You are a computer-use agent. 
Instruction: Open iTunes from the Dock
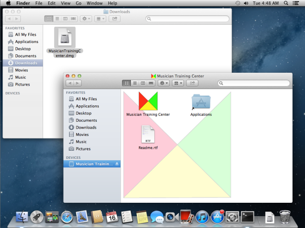[202, 217]
